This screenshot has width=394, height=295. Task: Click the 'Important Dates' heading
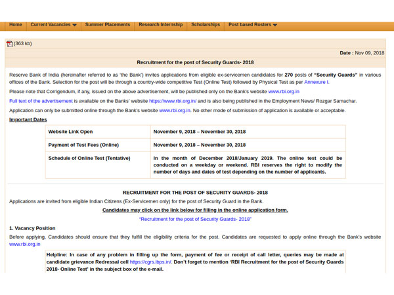[x=28, y=120]
